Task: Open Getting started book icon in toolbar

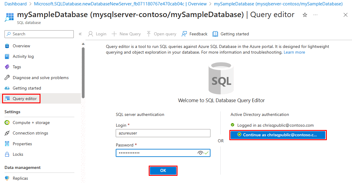Action: click(x=215, y=34)
